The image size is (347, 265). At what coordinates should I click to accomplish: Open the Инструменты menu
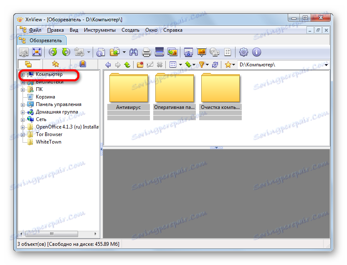tap(99, 30)
